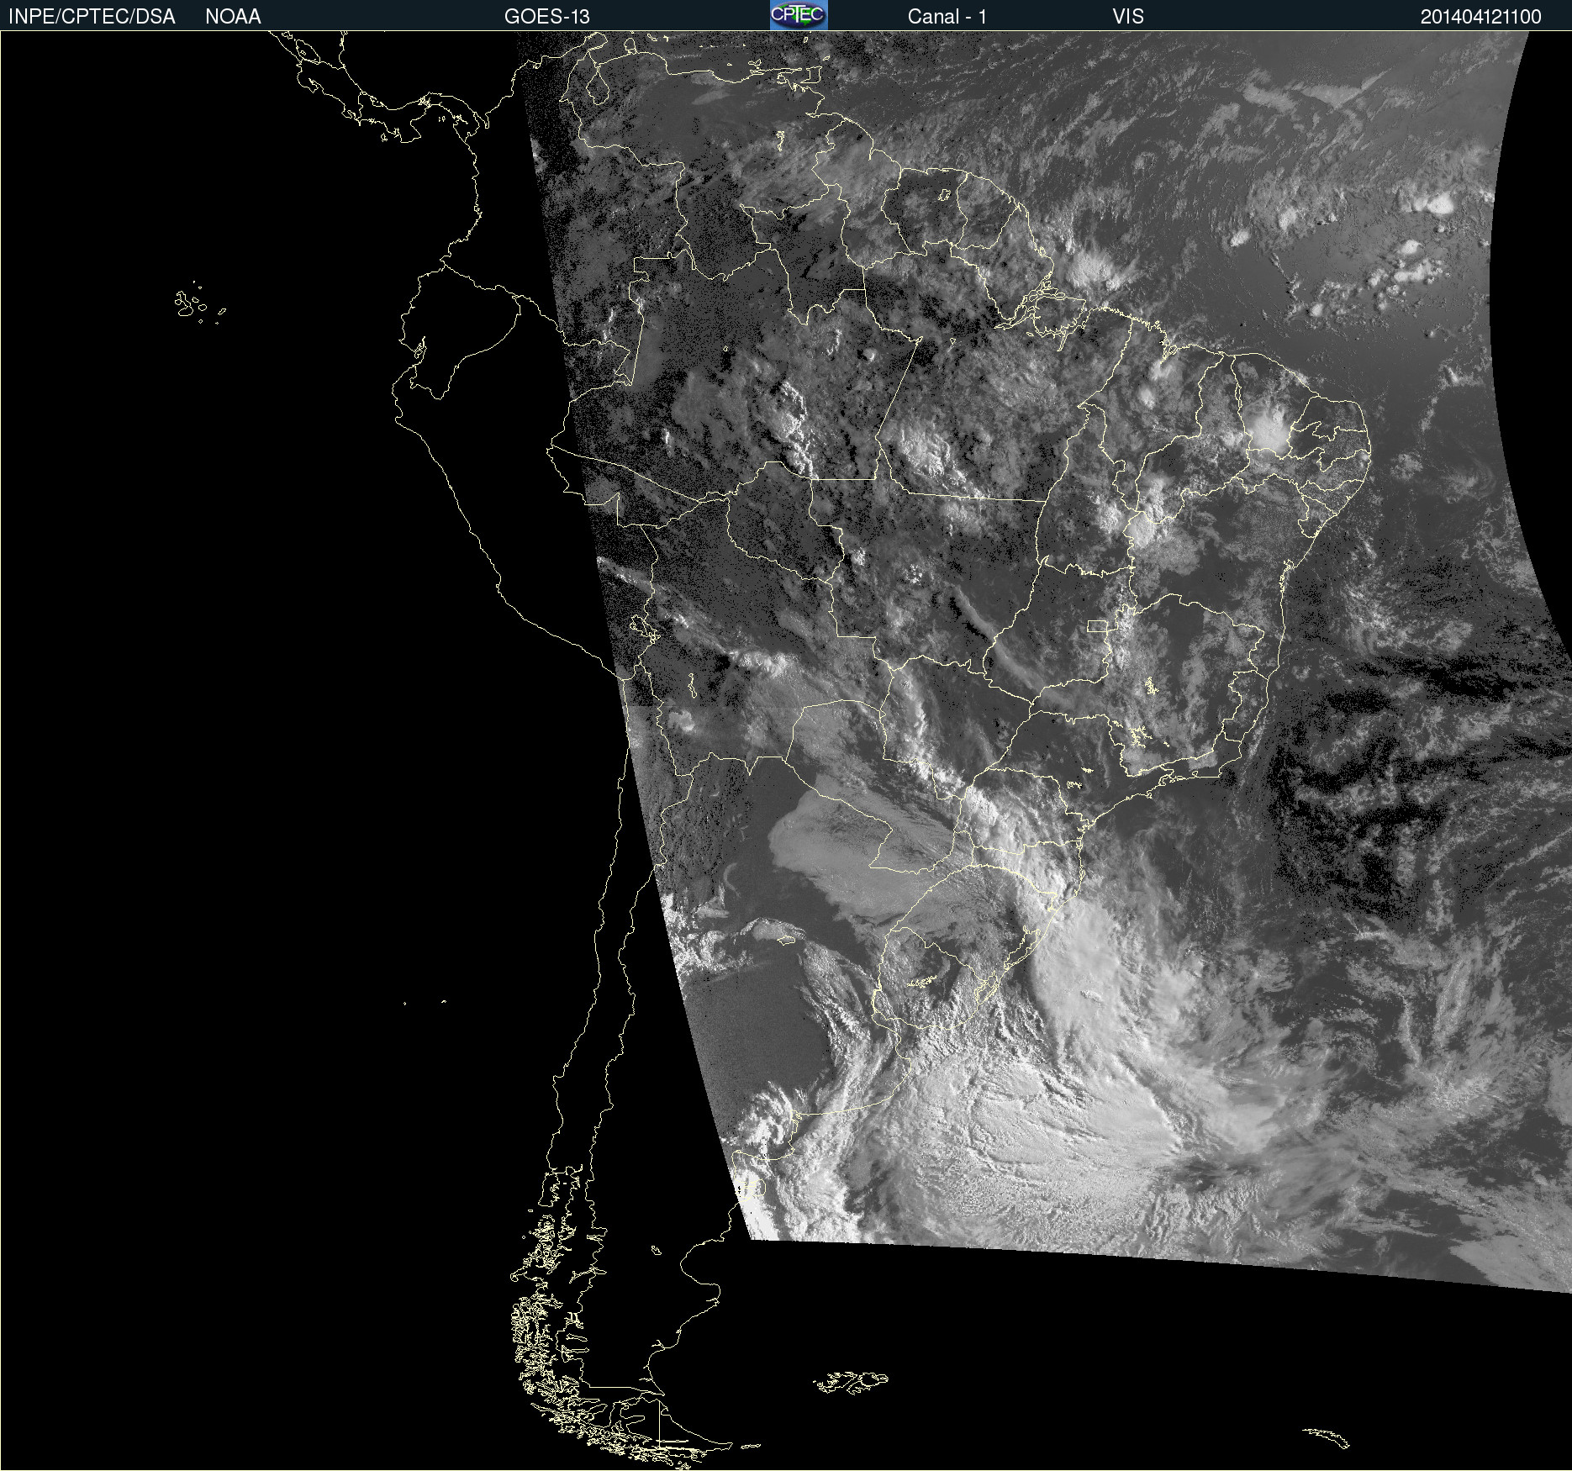
Task: Click the GOES-13 satellite label
Action: (547, 17)
